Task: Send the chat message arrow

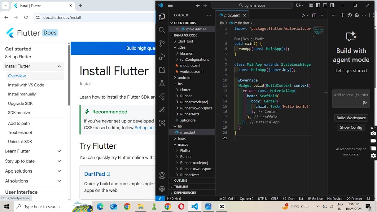Action: [365, 103]
